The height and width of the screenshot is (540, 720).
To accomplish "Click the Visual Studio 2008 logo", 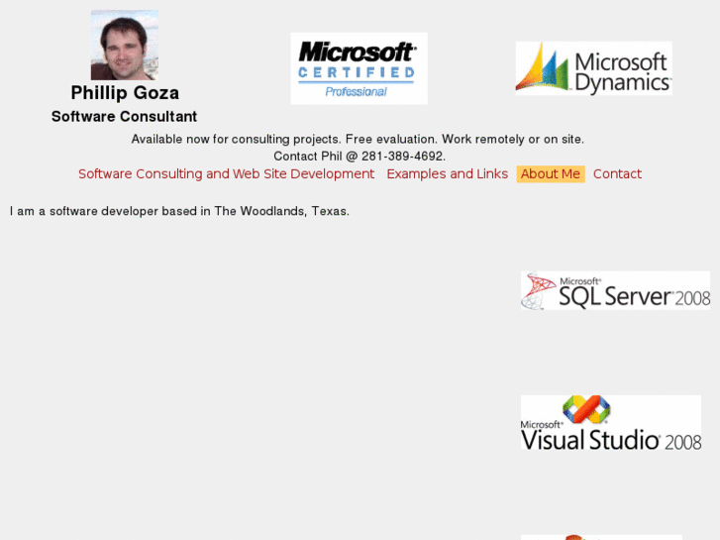I will [611, 423].
